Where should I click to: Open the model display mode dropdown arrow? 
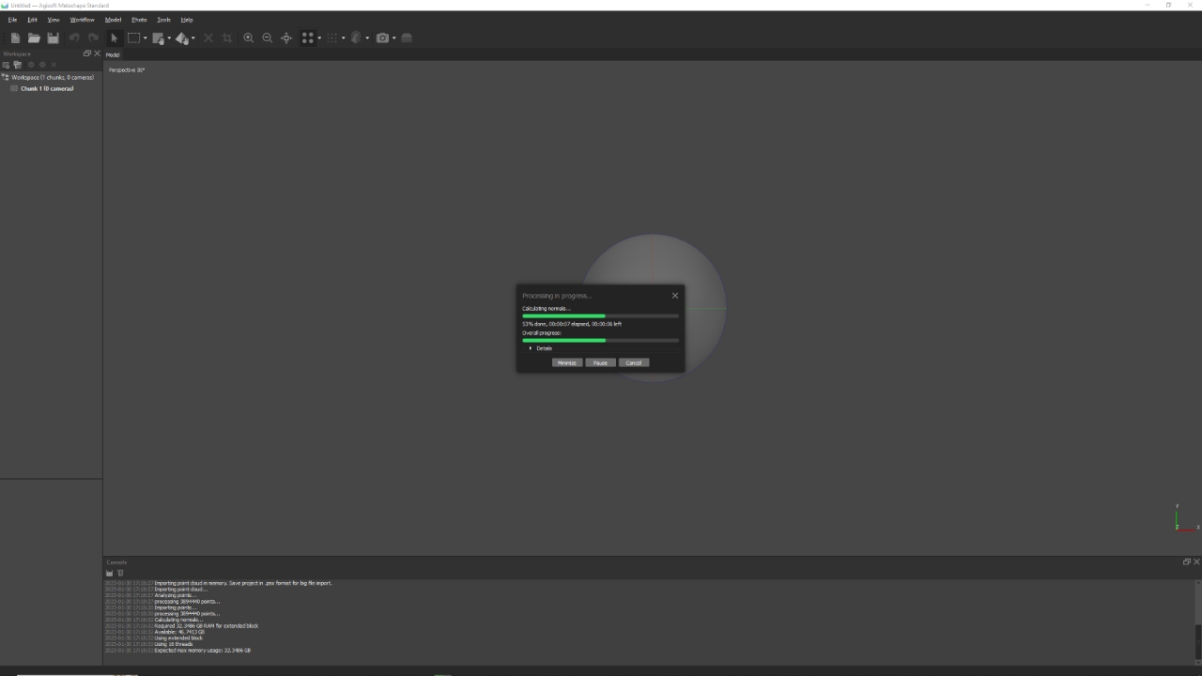point(367,38)
